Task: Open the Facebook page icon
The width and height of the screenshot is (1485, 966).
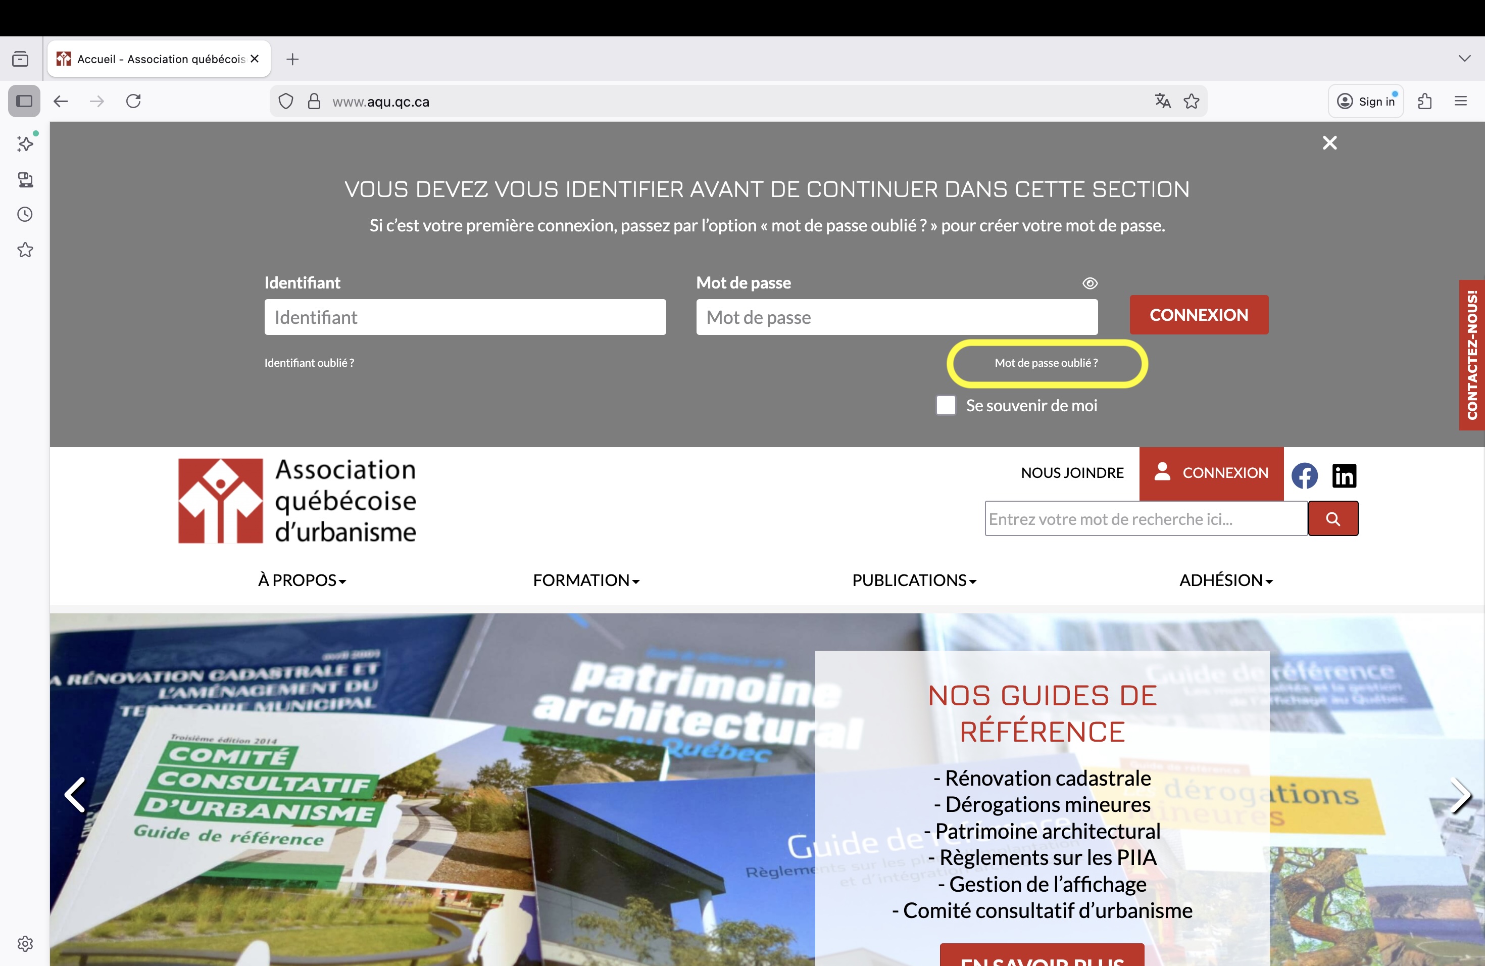Action: 1304,475
